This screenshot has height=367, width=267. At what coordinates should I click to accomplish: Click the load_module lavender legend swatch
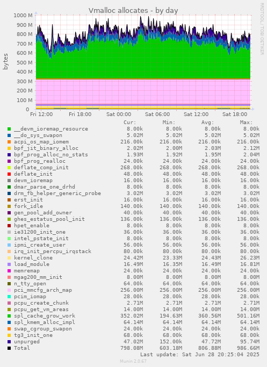pos(9,264)
